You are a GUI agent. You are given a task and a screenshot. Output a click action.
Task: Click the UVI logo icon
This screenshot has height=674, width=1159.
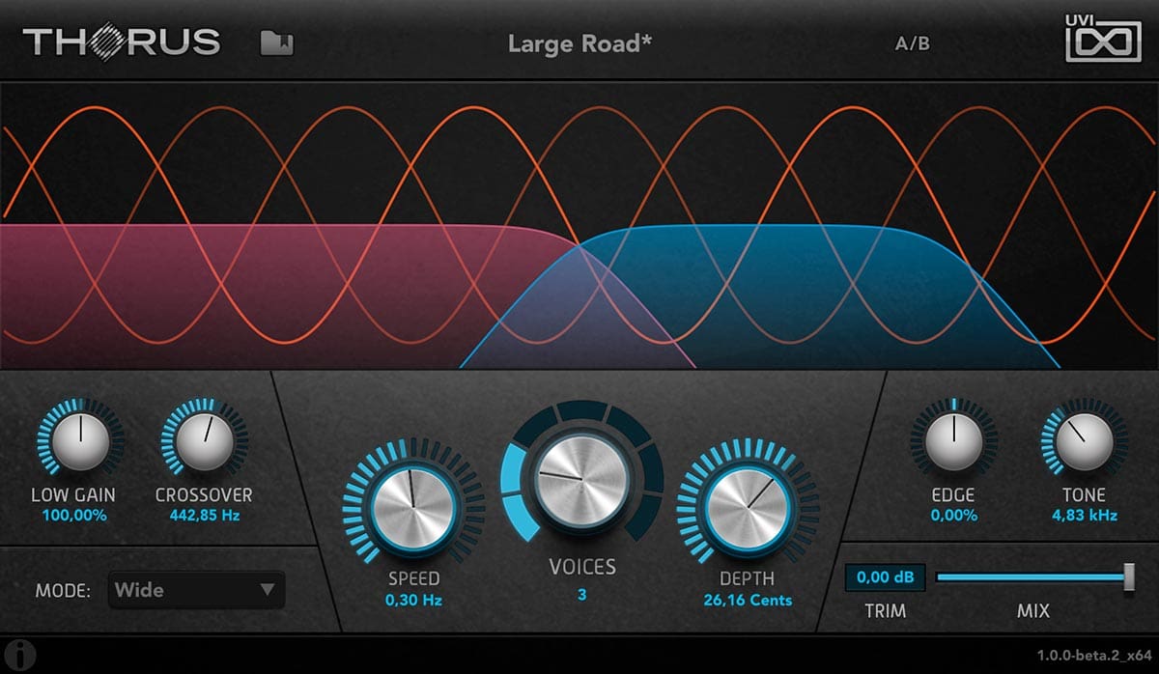click(x=1102, y=38)
